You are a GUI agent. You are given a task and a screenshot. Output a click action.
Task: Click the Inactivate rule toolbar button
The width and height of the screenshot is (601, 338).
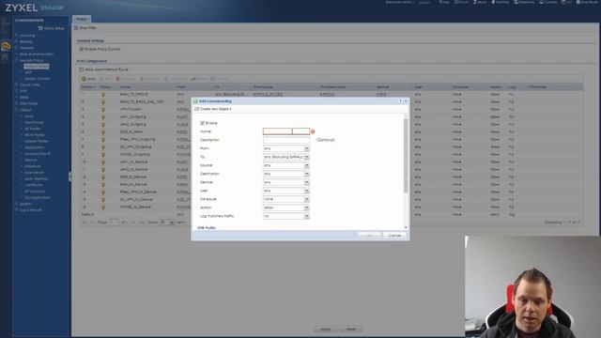tap(176, 79)
